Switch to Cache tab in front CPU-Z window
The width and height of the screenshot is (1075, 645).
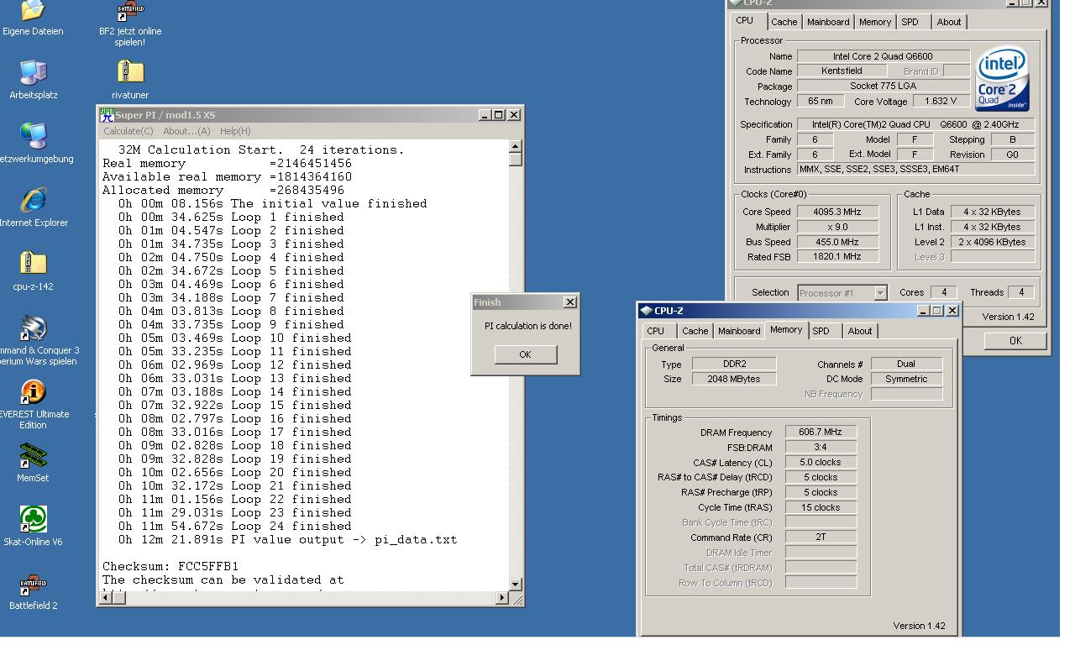pos(695,331)
